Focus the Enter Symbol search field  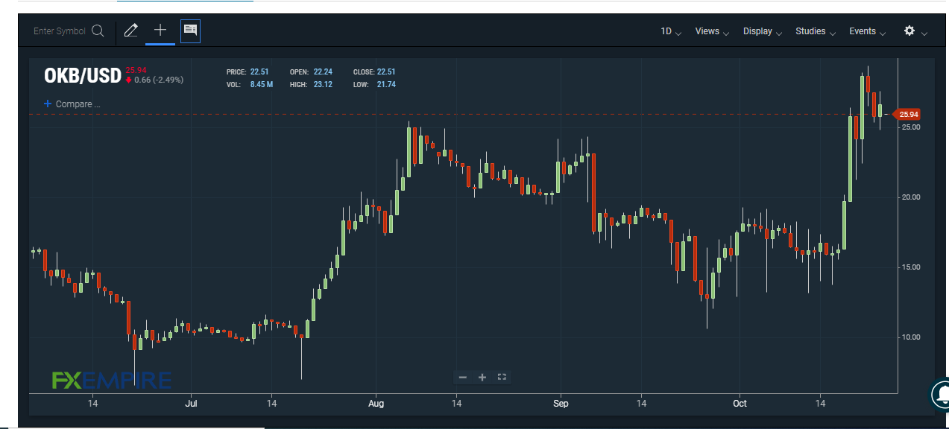click(x=60, y=31)
